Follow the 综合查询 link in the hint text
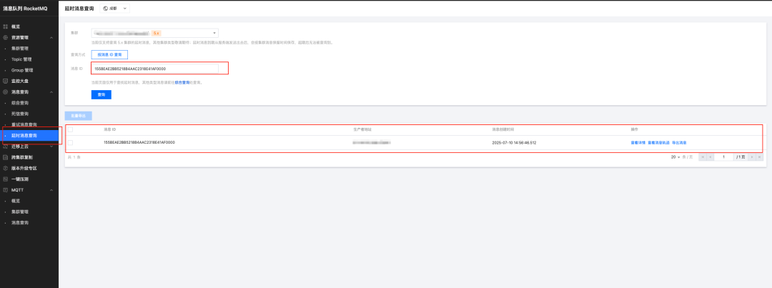772x288 pixels. [182, 83]
